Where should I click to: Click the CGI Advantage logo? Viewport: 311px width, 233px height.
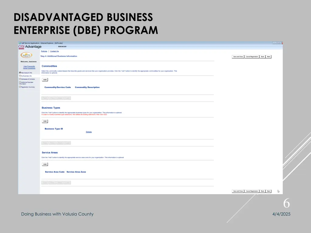pyautogui.click(x=30, y=46)
